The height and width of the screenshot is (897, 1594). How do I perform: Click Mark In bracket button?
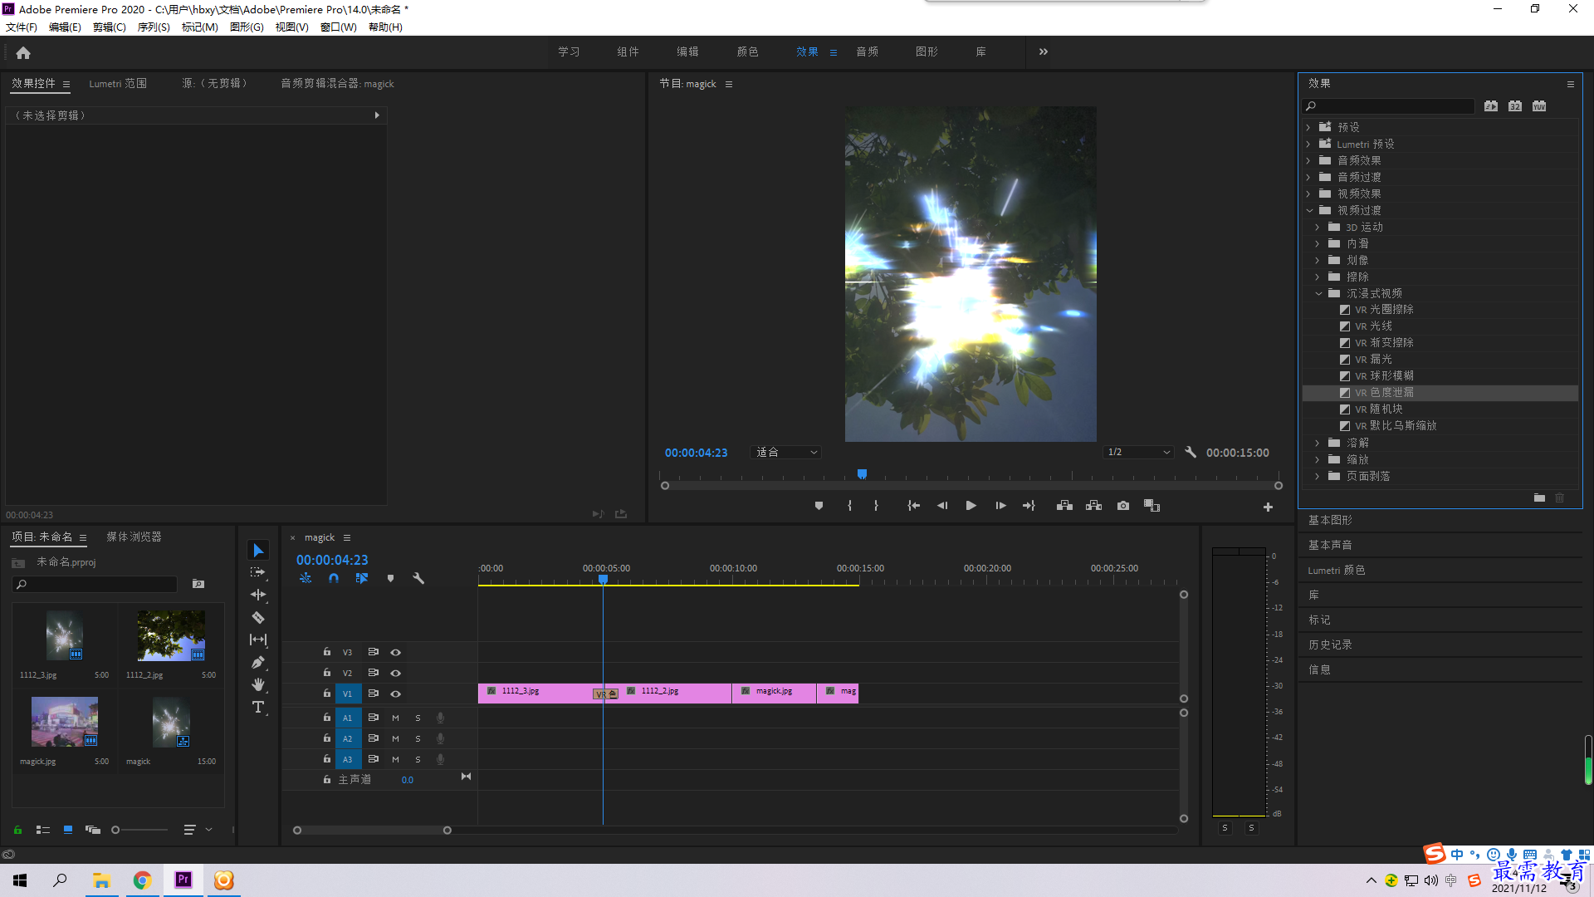tap(849, 506)
